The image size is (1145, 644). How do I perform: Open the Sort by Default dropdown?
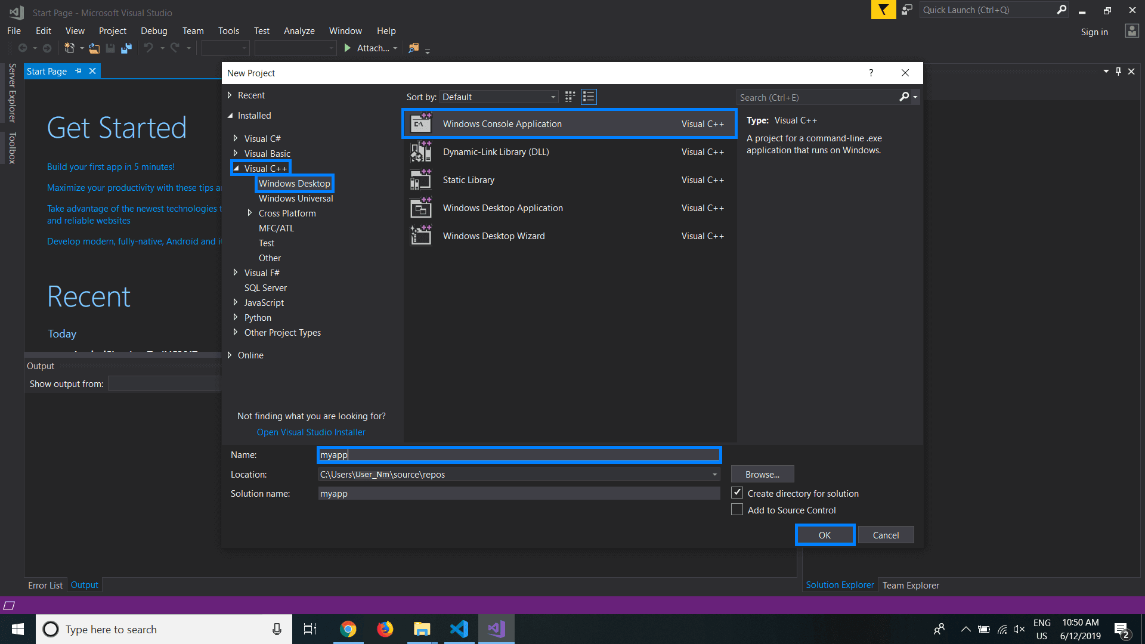point(499,97)
